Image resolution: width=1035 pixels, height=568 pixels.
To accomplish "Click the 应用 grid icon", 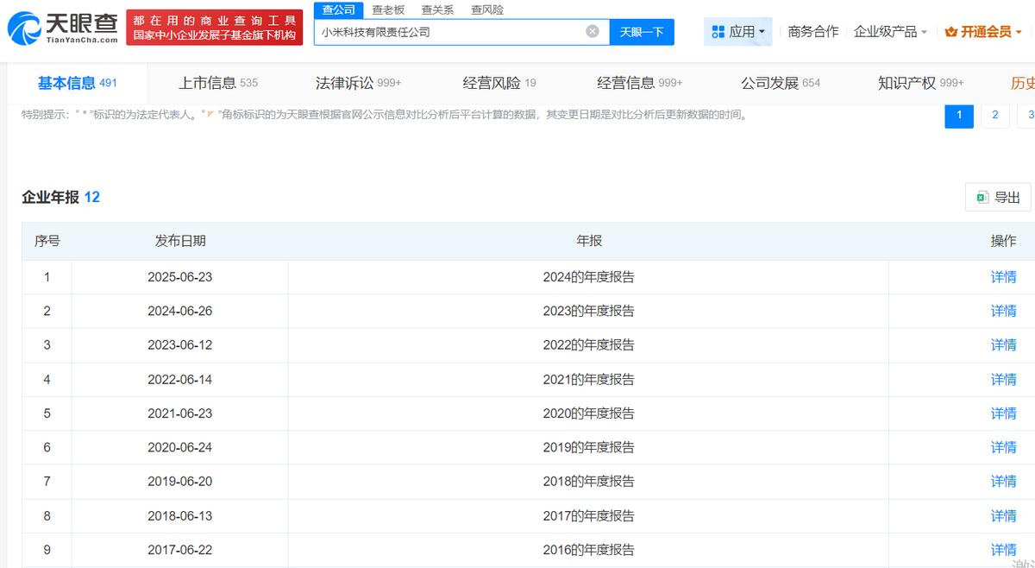I will tap(718, 32).
